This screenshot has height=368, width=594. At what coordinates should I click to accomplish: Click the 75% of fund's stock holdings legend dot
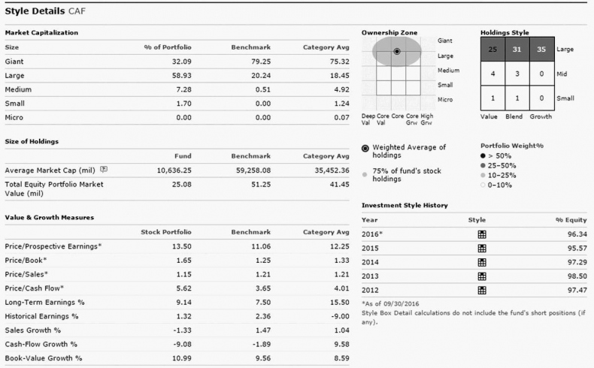click(365, 172)
